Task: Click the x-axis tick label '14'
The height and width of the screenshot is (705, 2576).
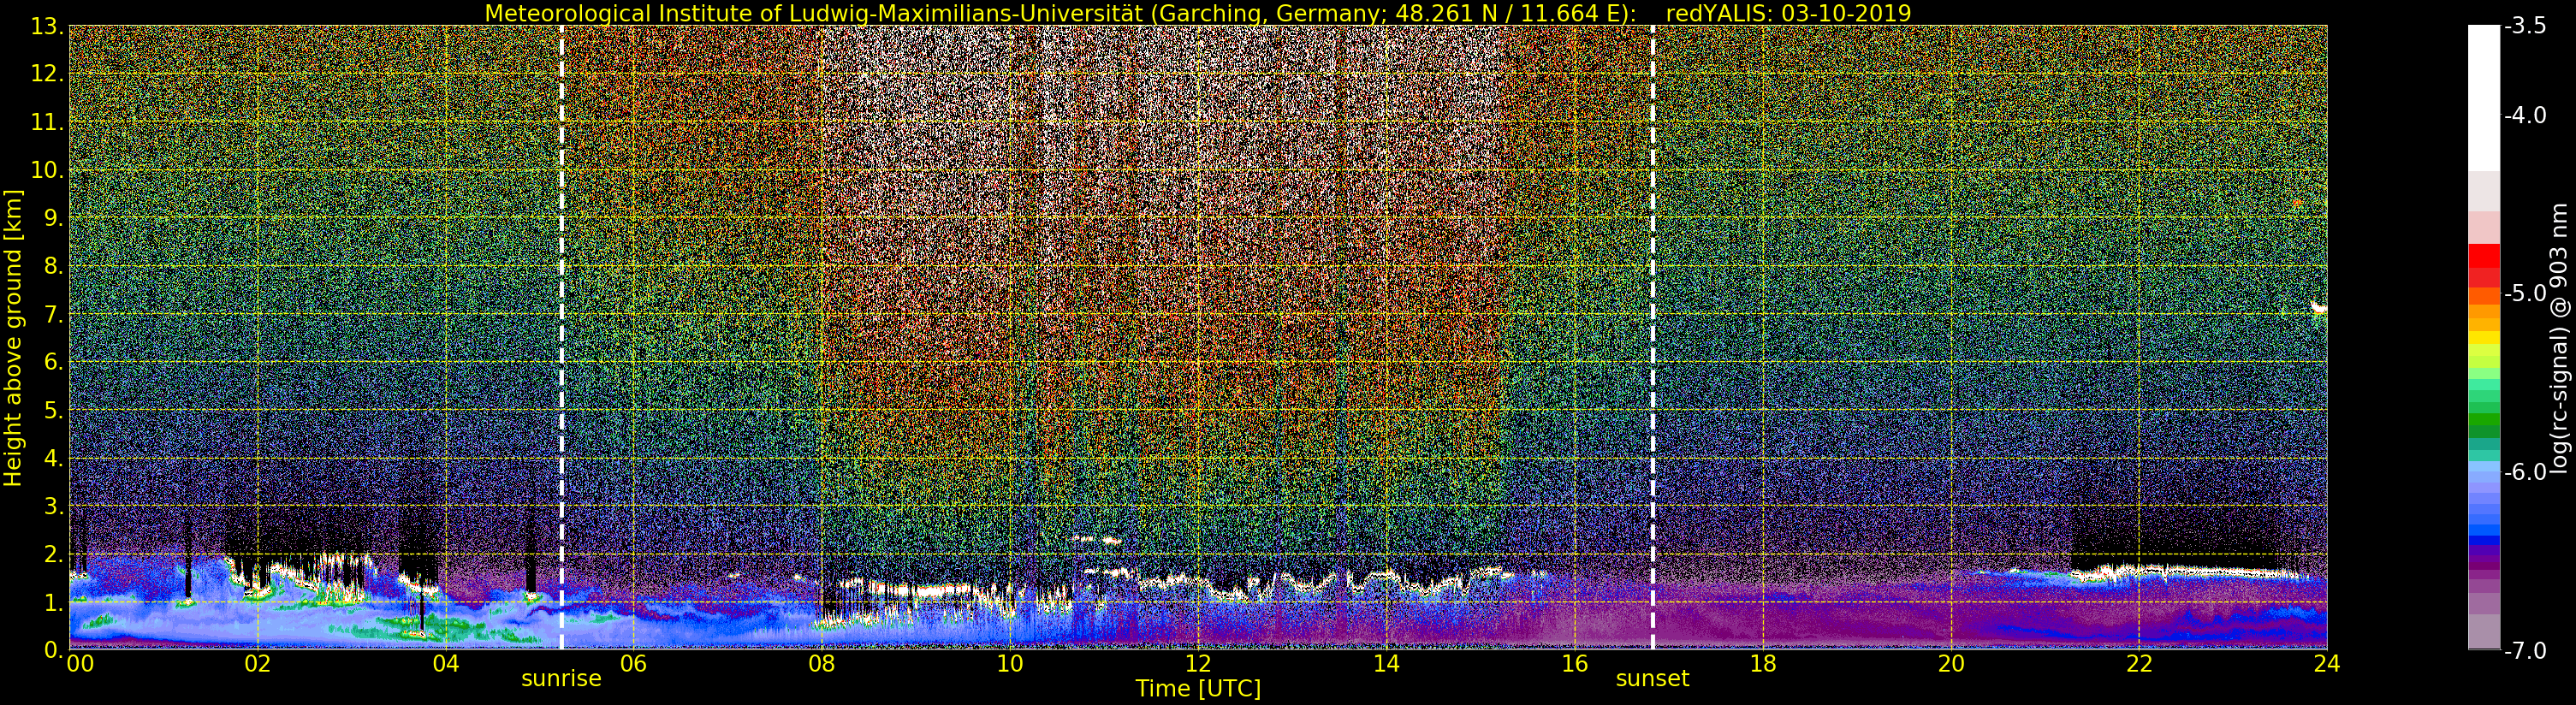Action: tap(1386, 663)
